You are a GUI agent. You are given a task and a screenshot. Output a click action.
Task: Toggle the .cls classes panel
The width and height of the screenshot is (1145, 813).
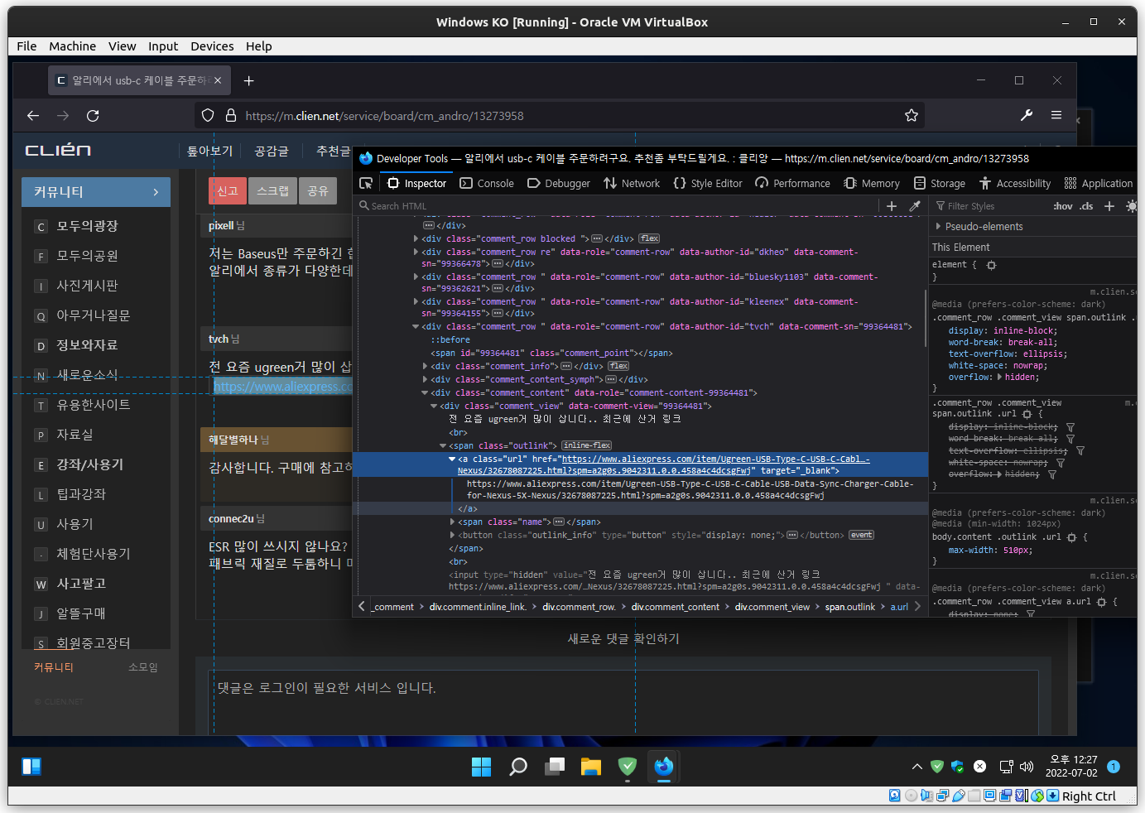pos(1086,206)
